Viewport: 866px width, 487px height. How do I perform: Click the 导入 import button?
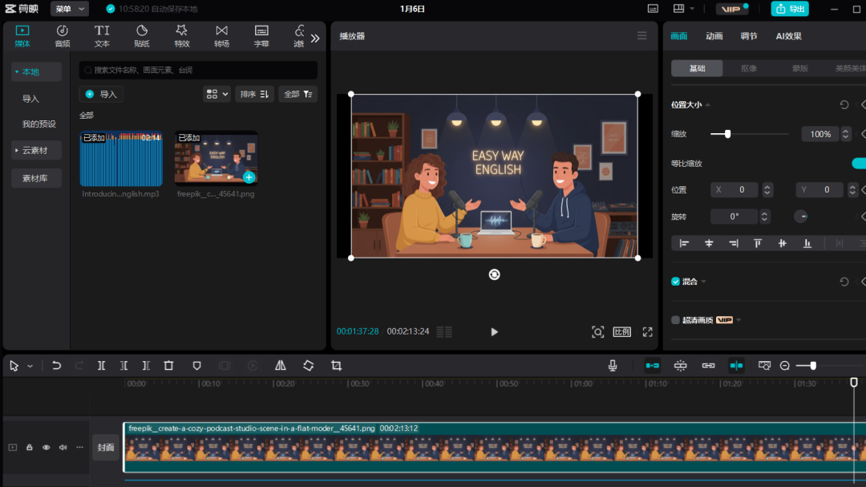click(101, 94)
